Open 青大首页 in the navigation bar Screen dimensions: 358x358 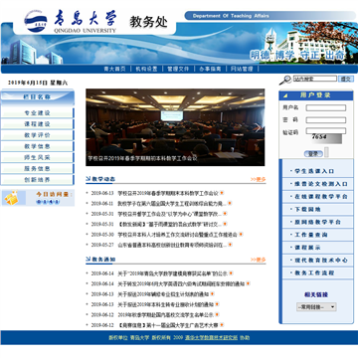(114, 69)
